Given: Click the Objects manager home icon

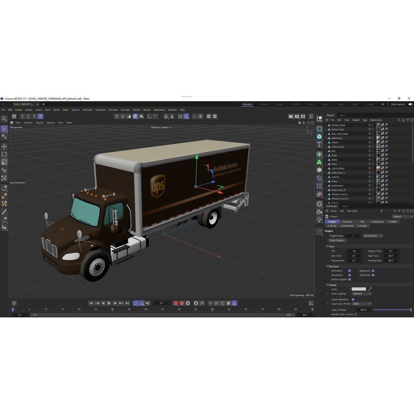Looking at the screenshot, I should (x=403, y=120).
